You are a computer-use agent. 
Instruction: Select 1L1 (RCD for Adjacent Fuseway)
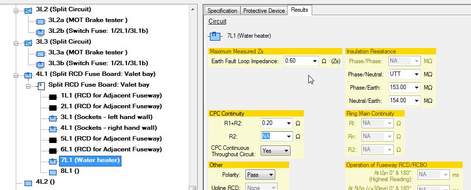(111, 96)
